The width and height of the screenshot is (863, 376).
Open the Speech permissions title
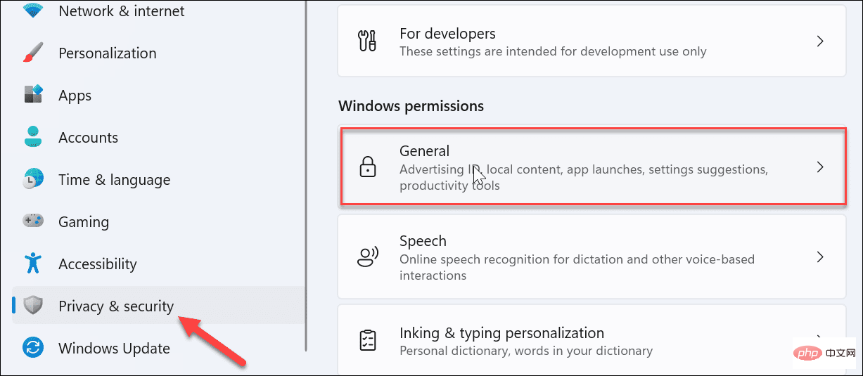[x=423, y=241]
